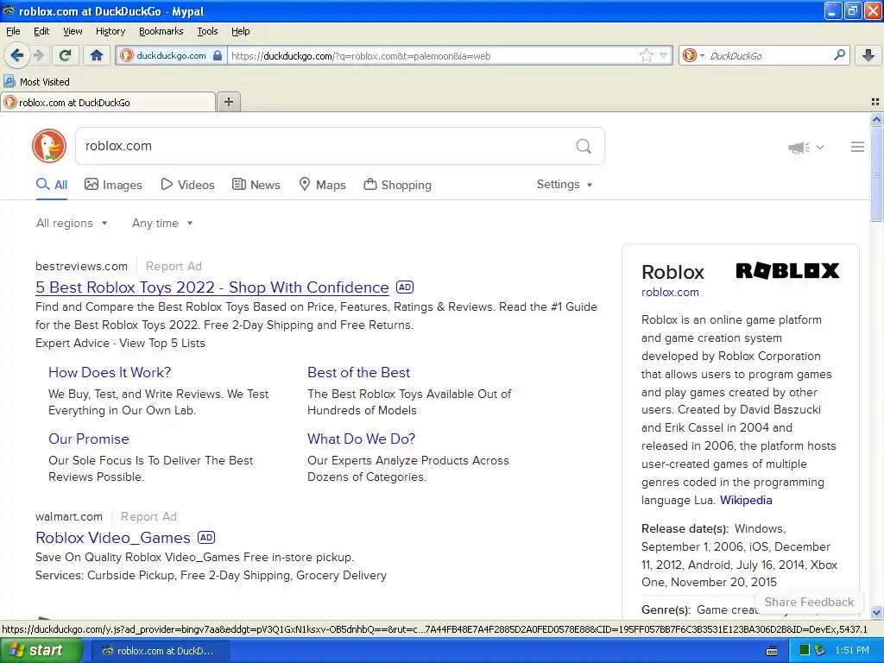Report the bestreviews.com ad
Screen dimensions: 884x663
tap(174, 266)
